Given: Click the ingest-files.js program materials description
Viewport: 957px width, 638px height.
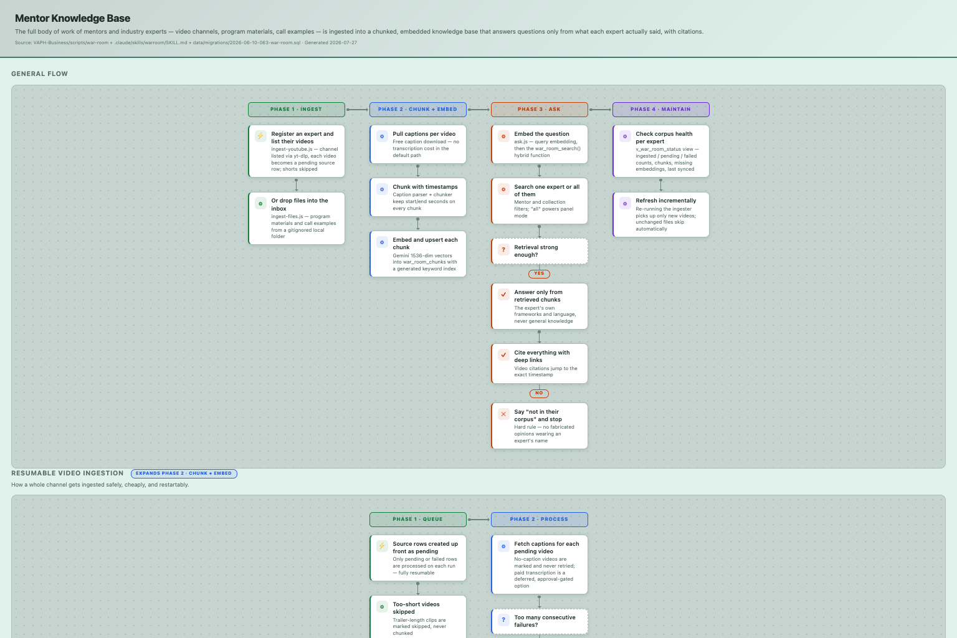Looking at the screenshot, I should [304, 226].
